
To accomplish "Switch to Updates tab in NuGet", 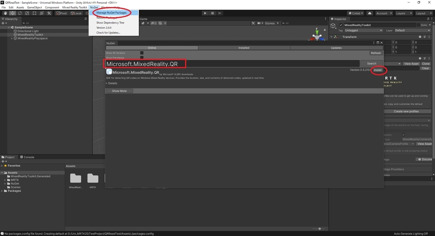I will (x=336, y=48).
